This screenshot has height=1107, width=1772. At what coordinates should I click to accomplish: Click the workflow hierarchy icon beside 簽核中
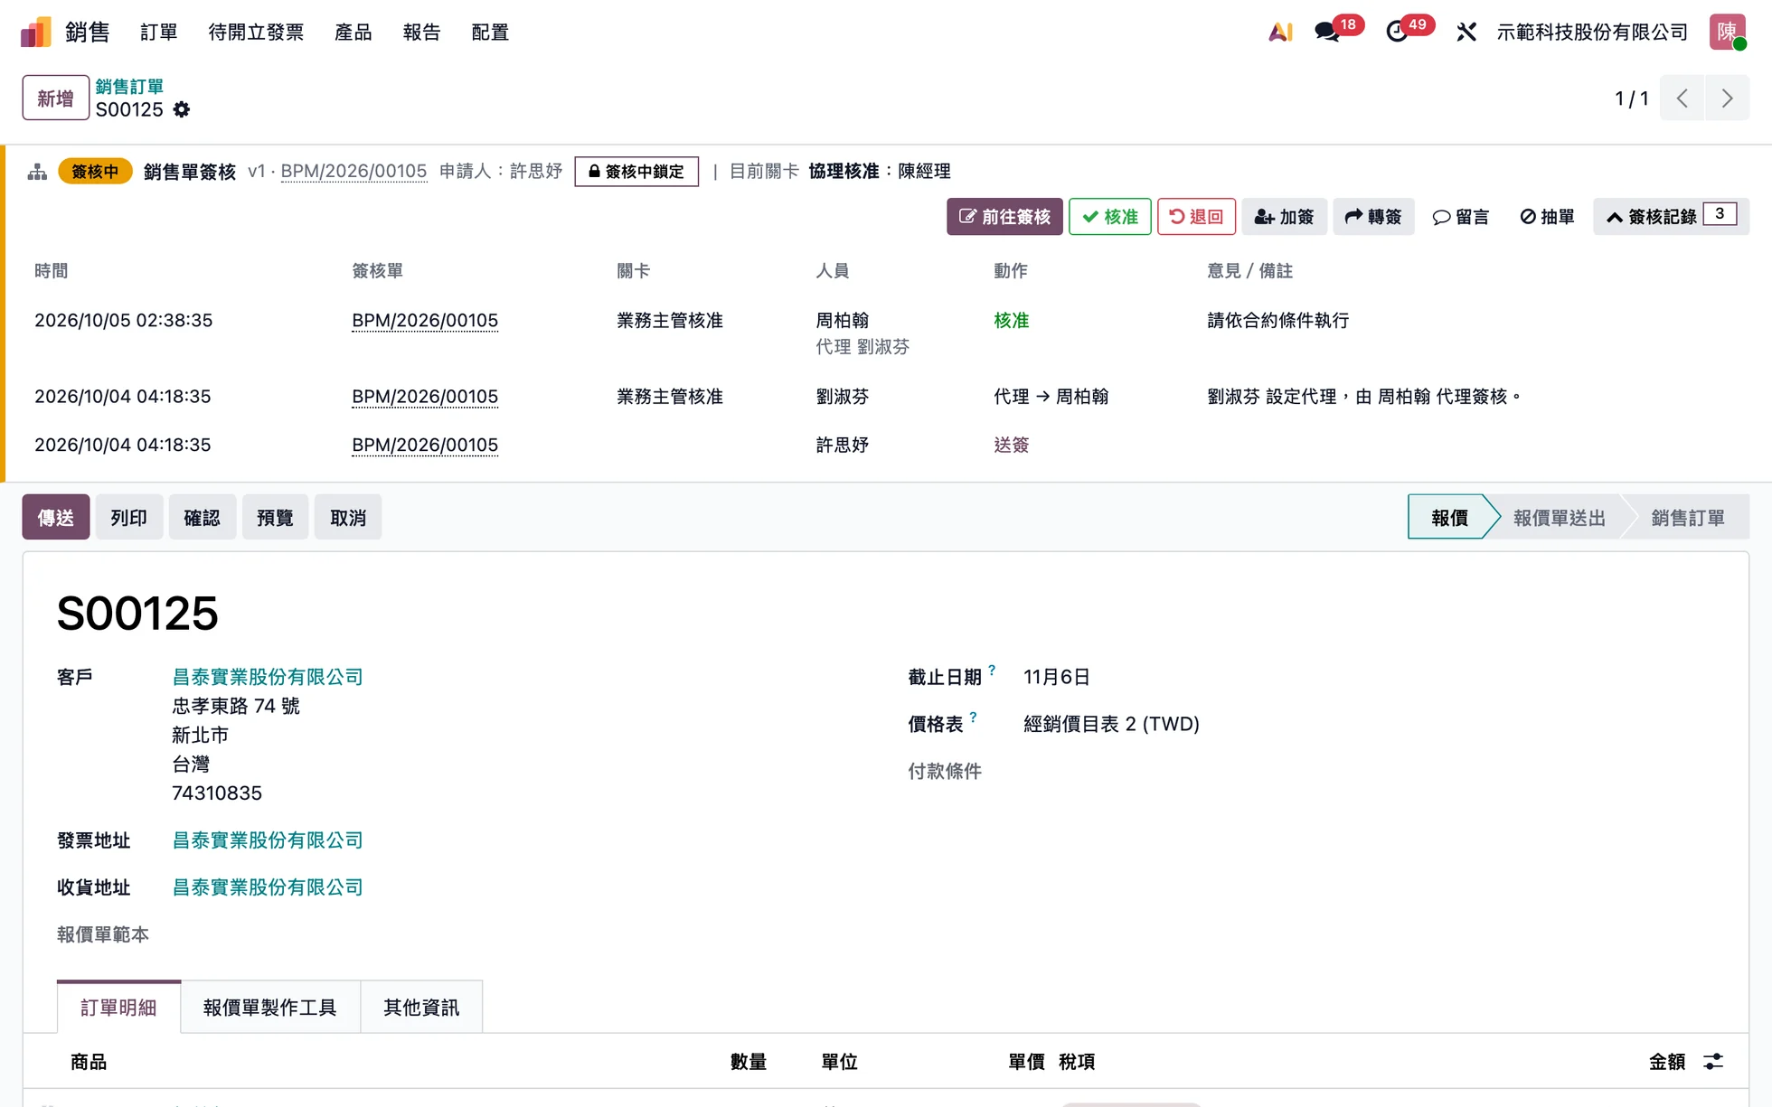(x=37, y=172)
